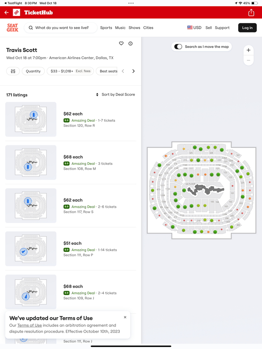The width and height of the screenshot is (262, 349).
Task: Zoom in on the seat map with plus button
Action: [249, 50]
